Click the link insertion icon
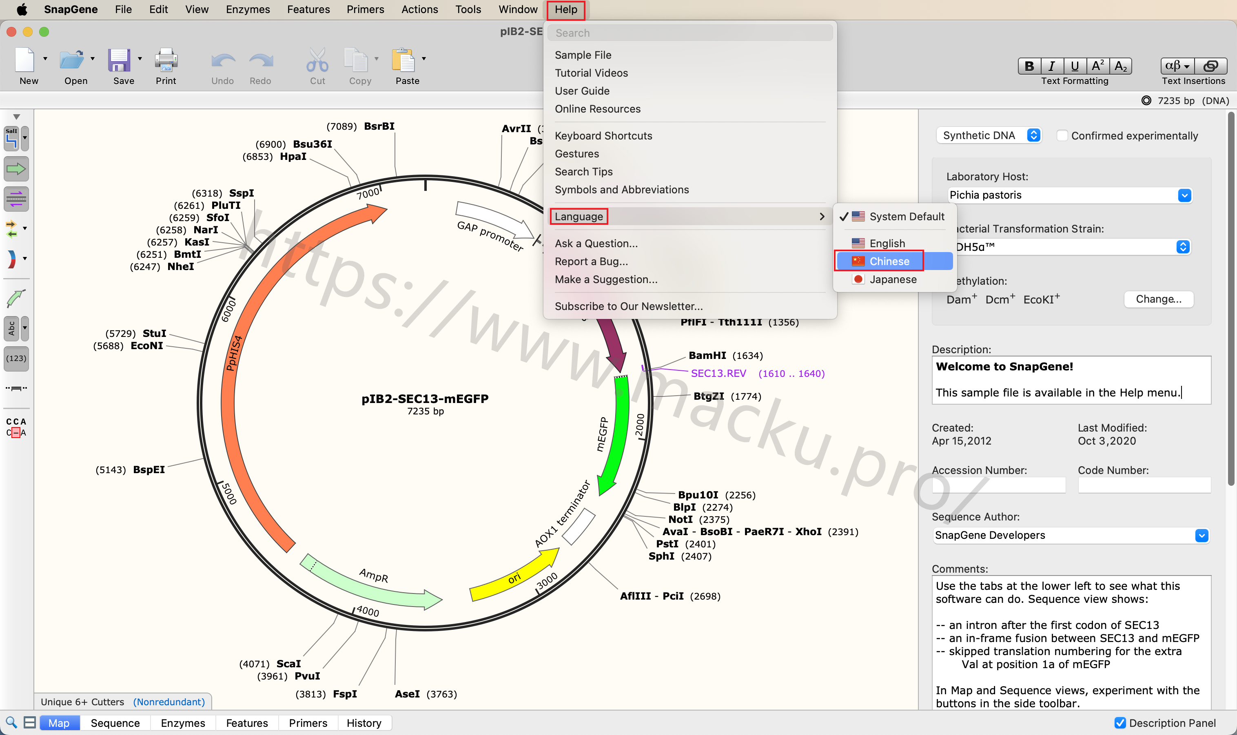The width and height of the screenshot is (1237, 735). point(1211,66)
